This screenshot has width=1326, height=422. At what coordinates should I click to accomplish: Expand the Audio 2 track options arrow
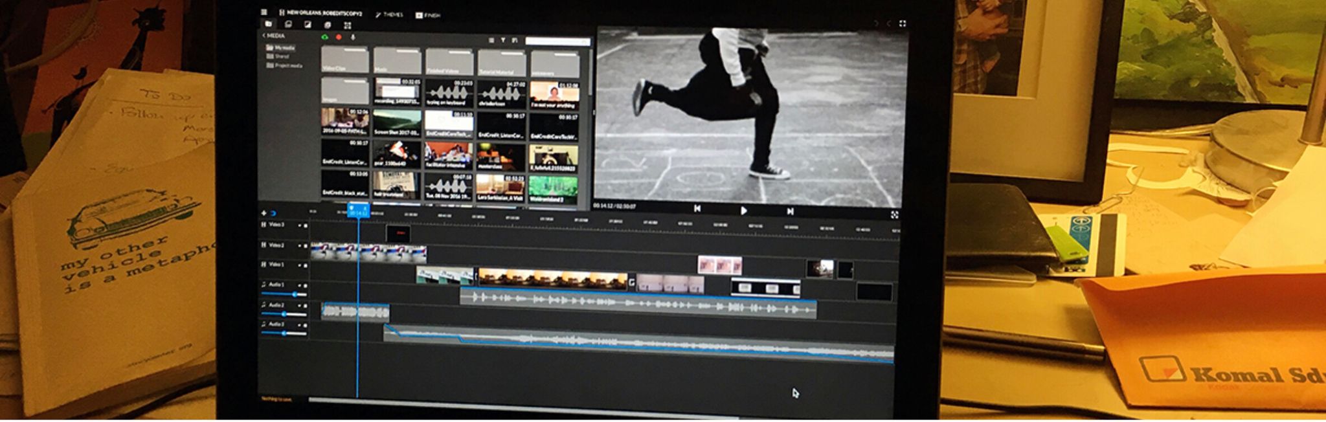pyautogui.click(x=299, y=305)
